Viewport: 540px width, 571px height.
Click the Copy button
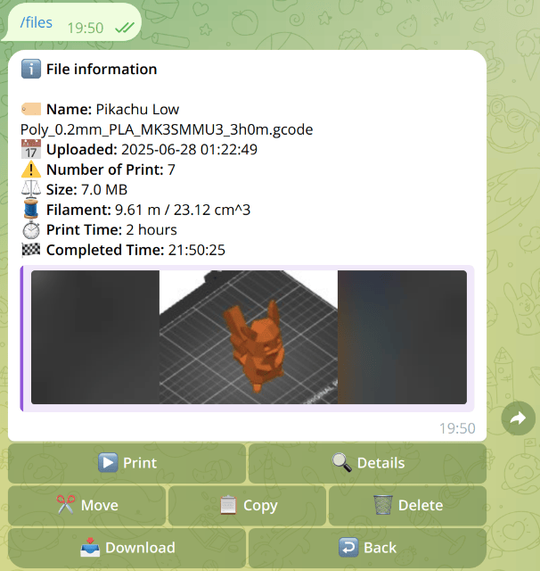point(247,506)
